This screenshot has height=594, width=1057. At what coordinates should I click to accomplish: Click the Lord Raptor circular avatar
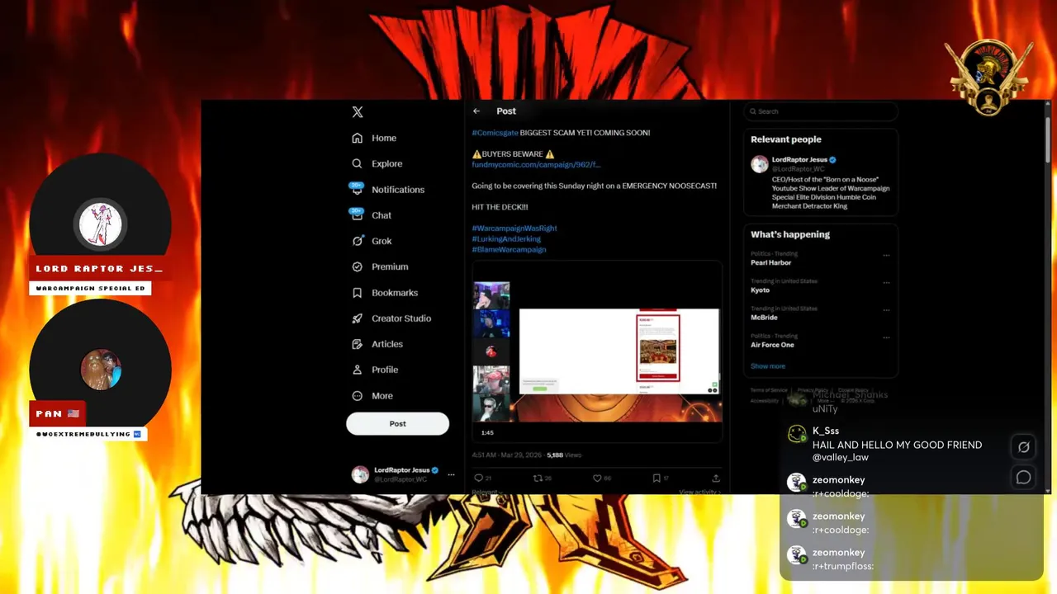pos(101,224)
